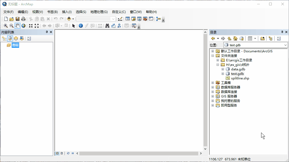
Task: Click the Print icon in the toolbar
Action: [x=23, y=19]
